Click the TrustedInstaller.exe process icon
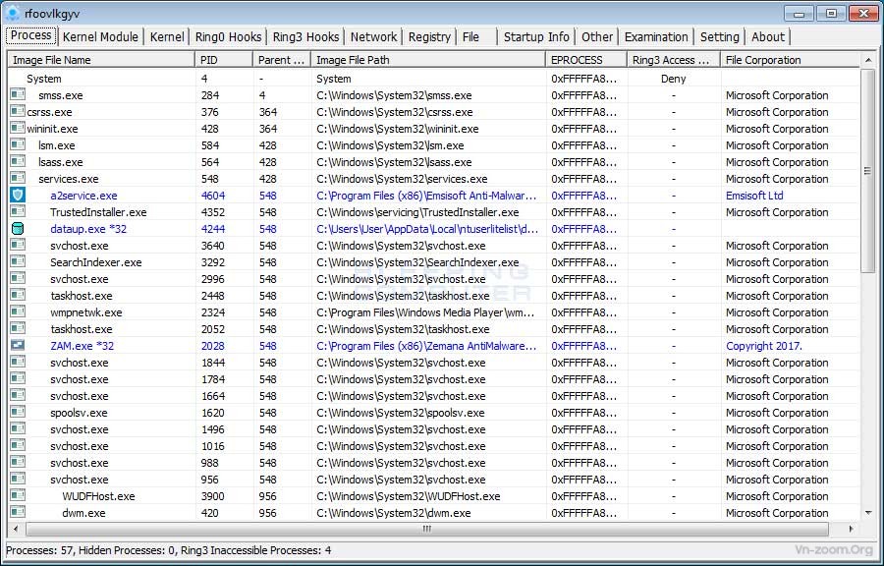Screen dimensions: 884x566 [17, 211]
